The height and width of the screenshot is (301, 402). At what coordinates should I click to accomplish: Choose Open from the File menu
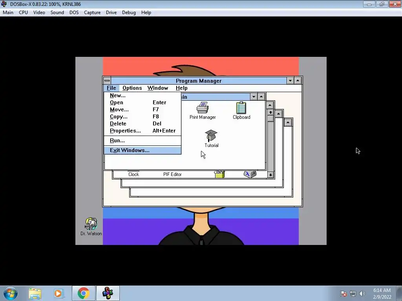pyautogui.click(x=143, y=102)
